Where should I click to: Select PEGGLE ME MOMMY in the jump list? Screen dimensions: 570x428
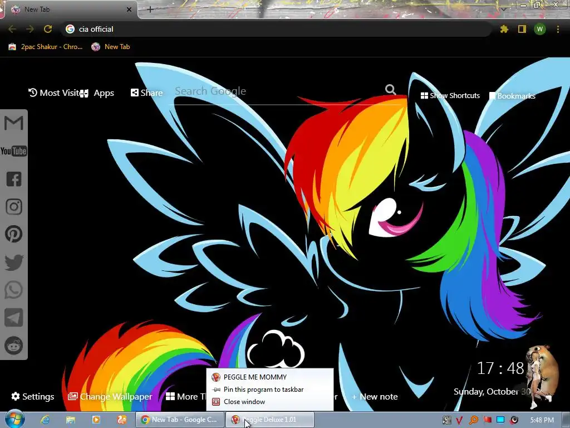coord(270,377)
